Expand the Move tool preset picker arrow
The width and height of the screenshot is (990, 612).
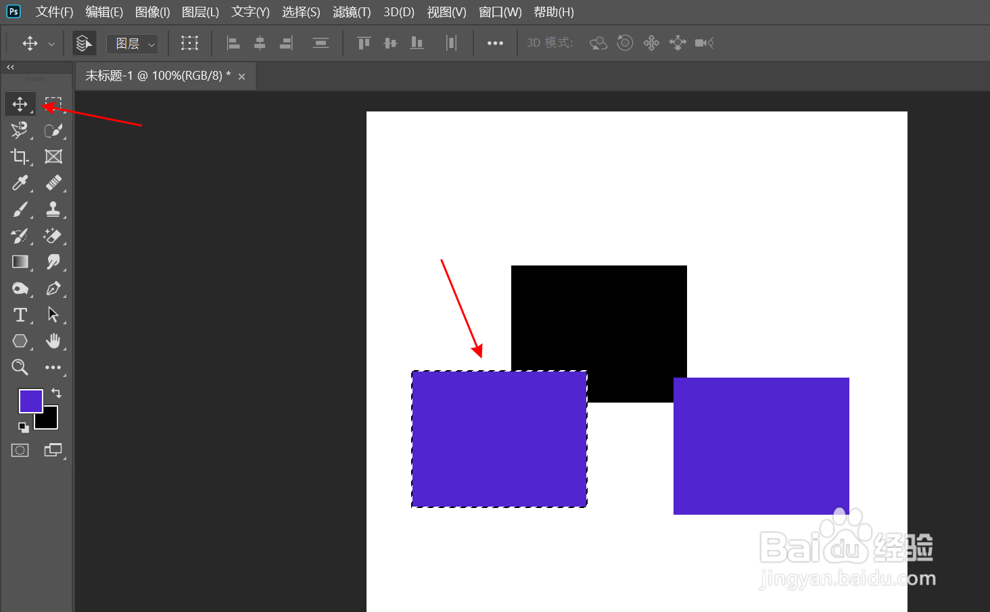click(x=51, y=44)
